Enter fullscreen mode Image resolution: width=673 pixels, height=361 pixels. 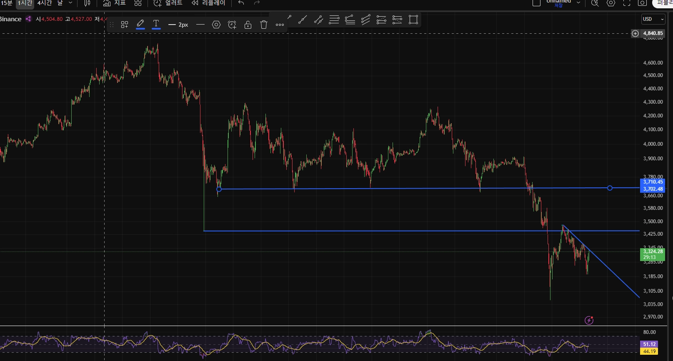click(627, 3)
